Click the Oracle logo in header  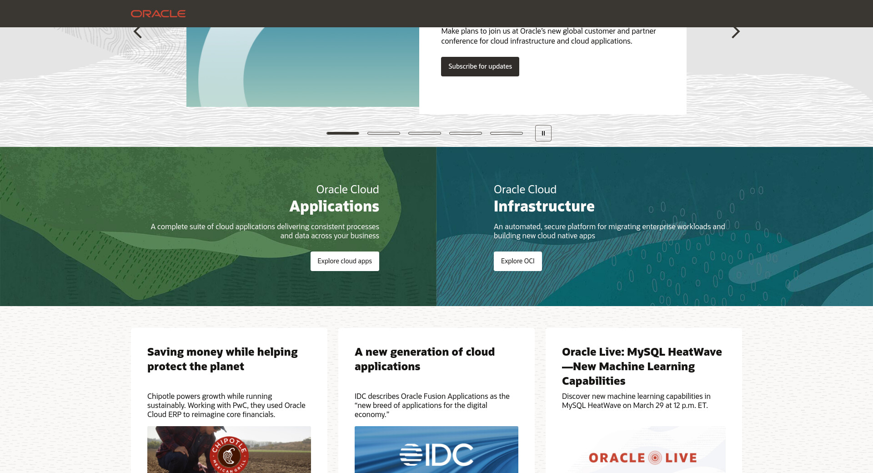click(x=158, y=14)
